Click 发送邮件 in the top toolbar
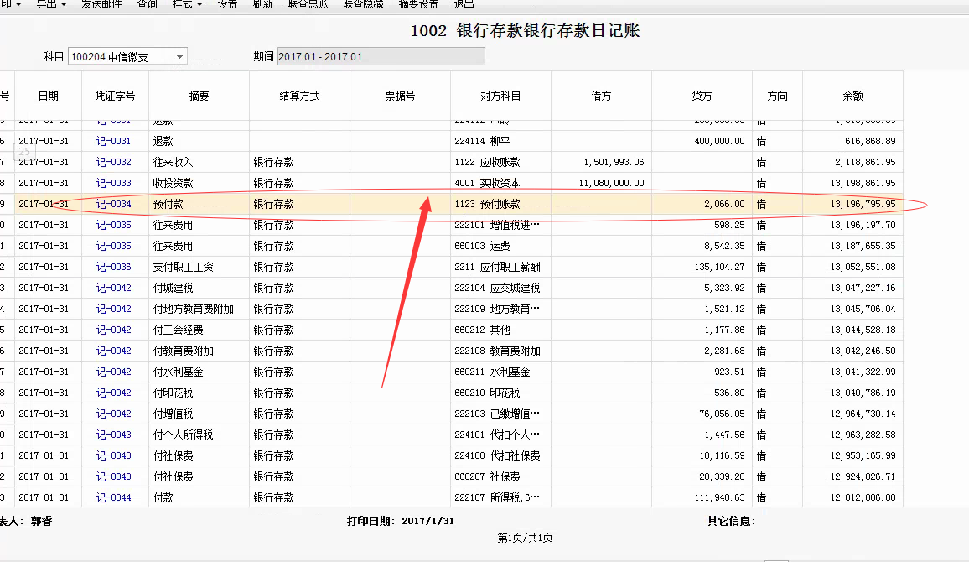The image size is (969, 562). coord(101,4)
